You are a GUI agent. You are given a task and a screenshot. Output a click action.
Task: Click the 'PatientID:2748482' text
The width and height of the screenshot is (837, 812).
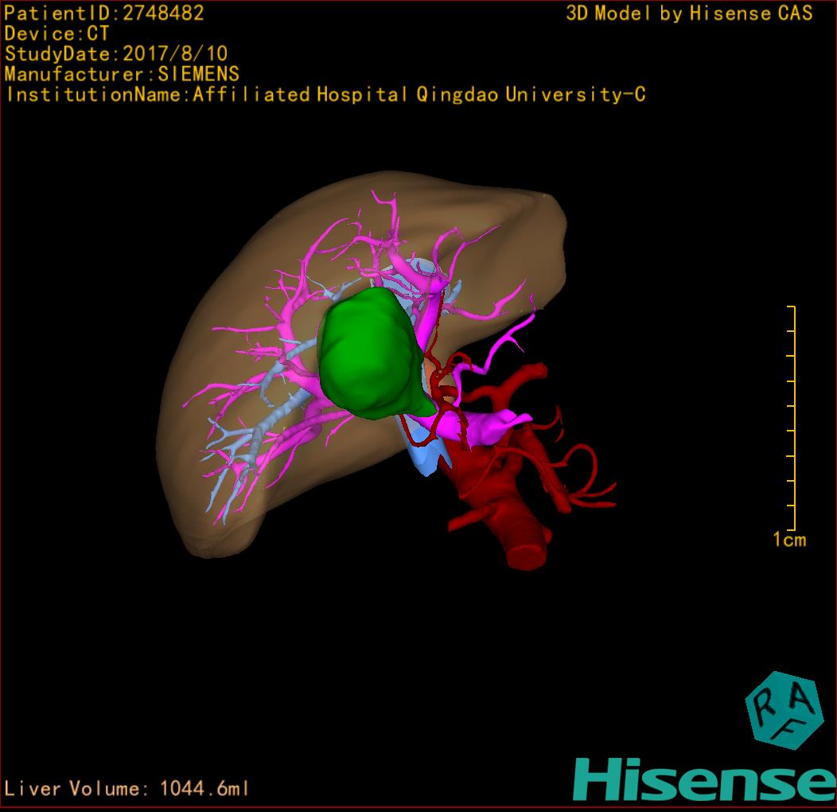coord(104,13)
